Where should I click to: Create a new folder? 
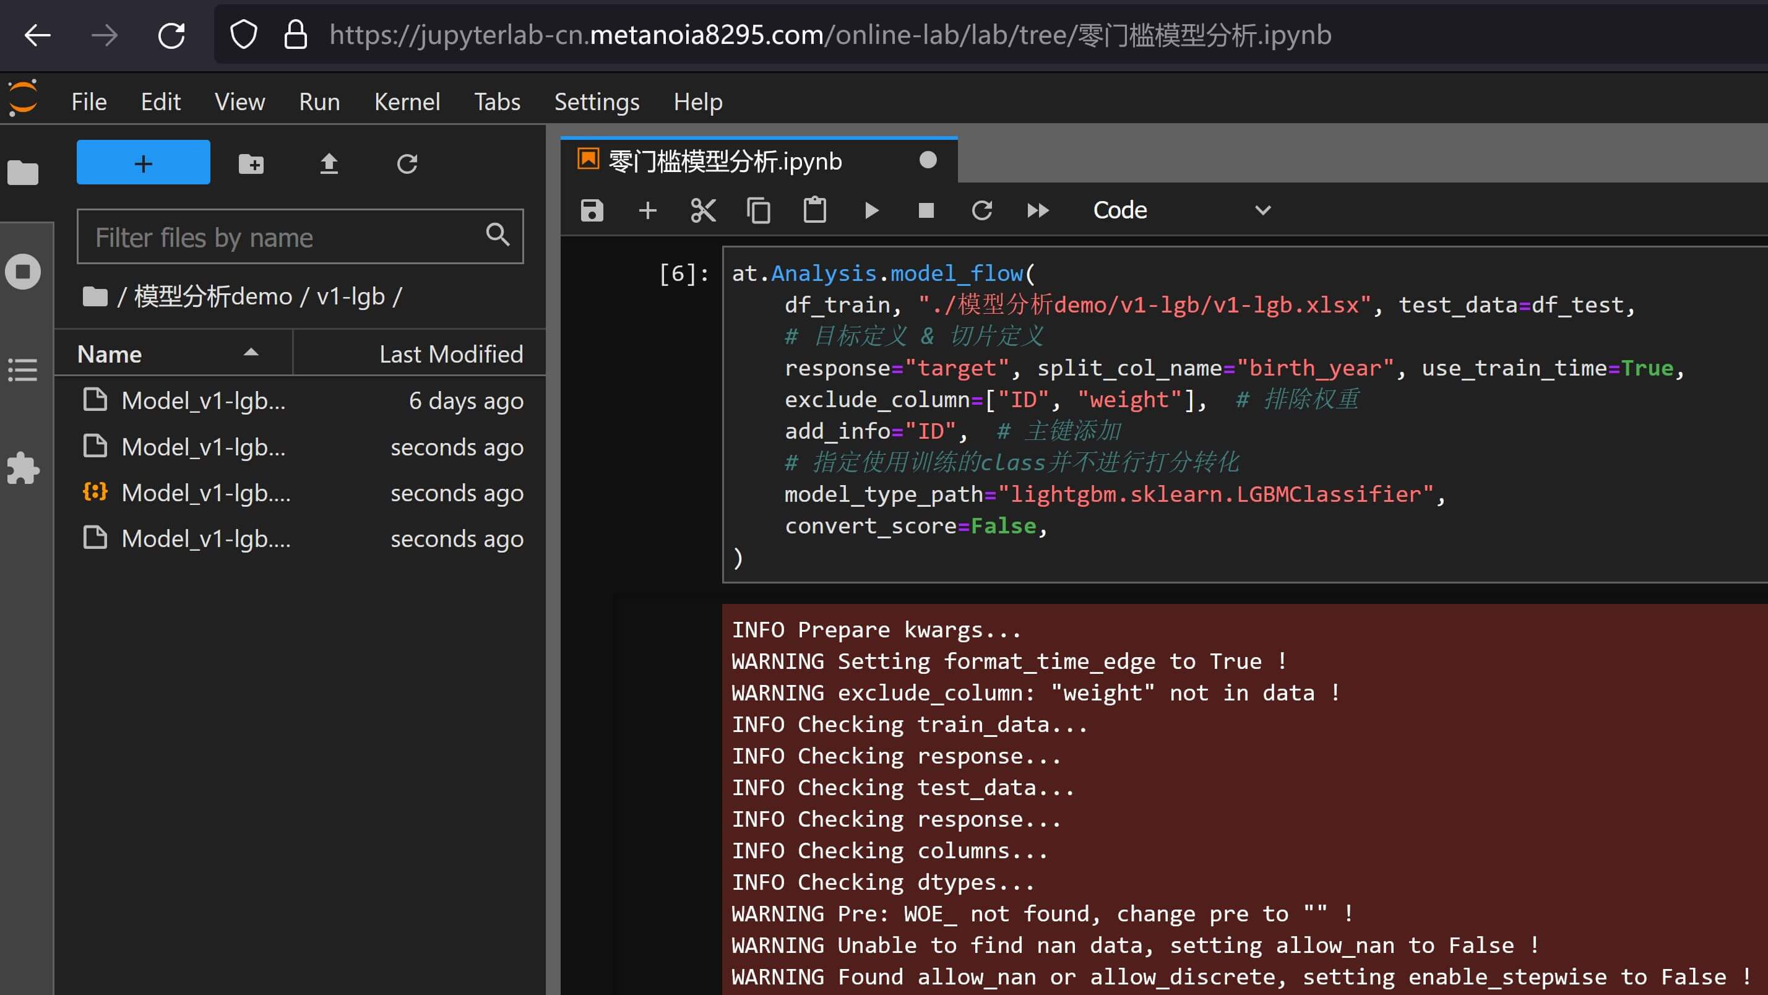click(x=251, y=163)
